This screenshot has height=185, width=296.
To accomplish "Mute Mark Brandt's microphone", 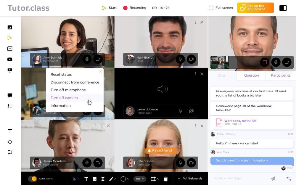I will click(180, 59).
